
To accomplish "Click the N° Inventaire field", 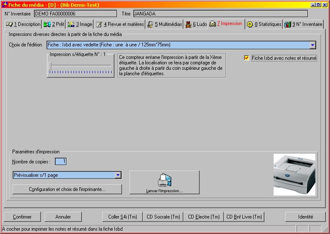I will pos(75,14).
